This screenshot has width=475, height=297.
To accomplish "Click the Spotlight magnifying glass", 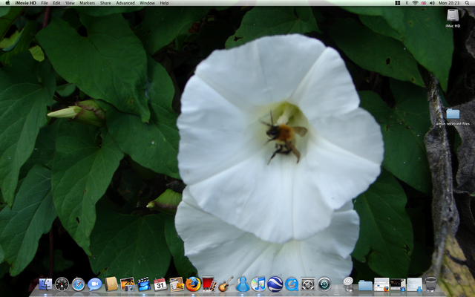I will (x=467, y=3).
